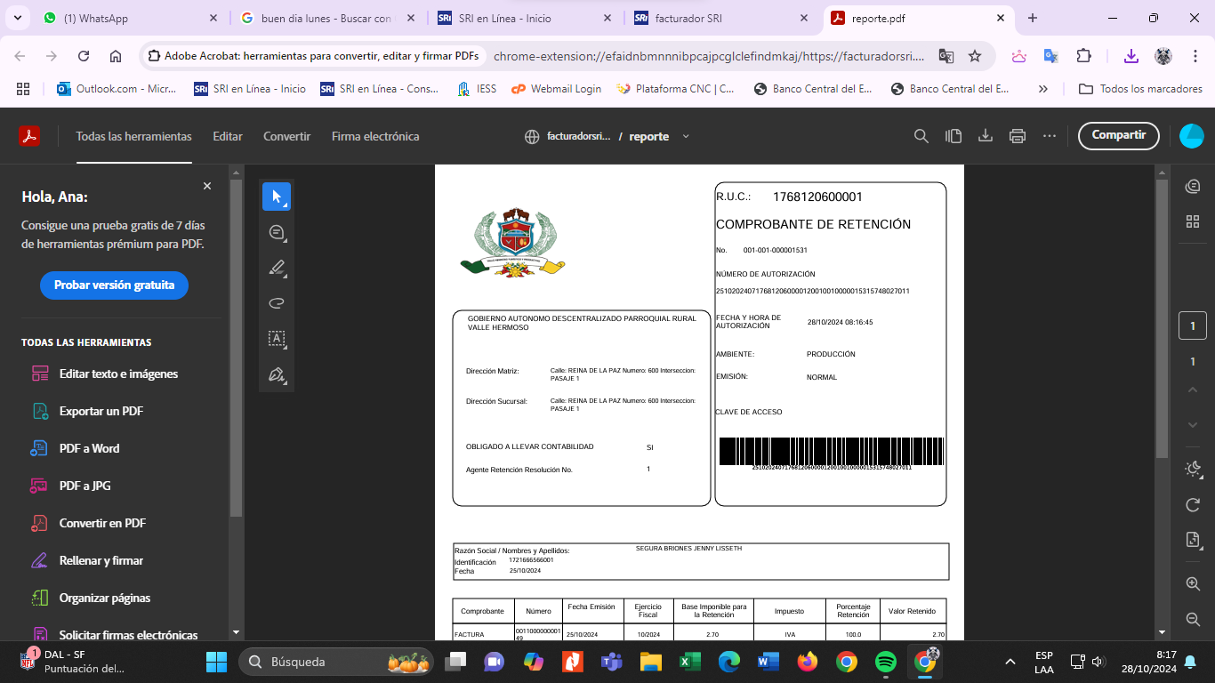The width and height of the screenshot is (1215, 683).
Task: Open the PDF a Word tool
Action: pyautogui.click(x=89, y=448)
